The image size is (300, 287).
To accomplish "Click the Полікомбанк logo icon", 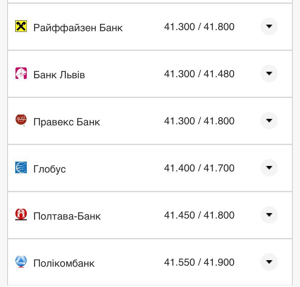I will (21, 261).
